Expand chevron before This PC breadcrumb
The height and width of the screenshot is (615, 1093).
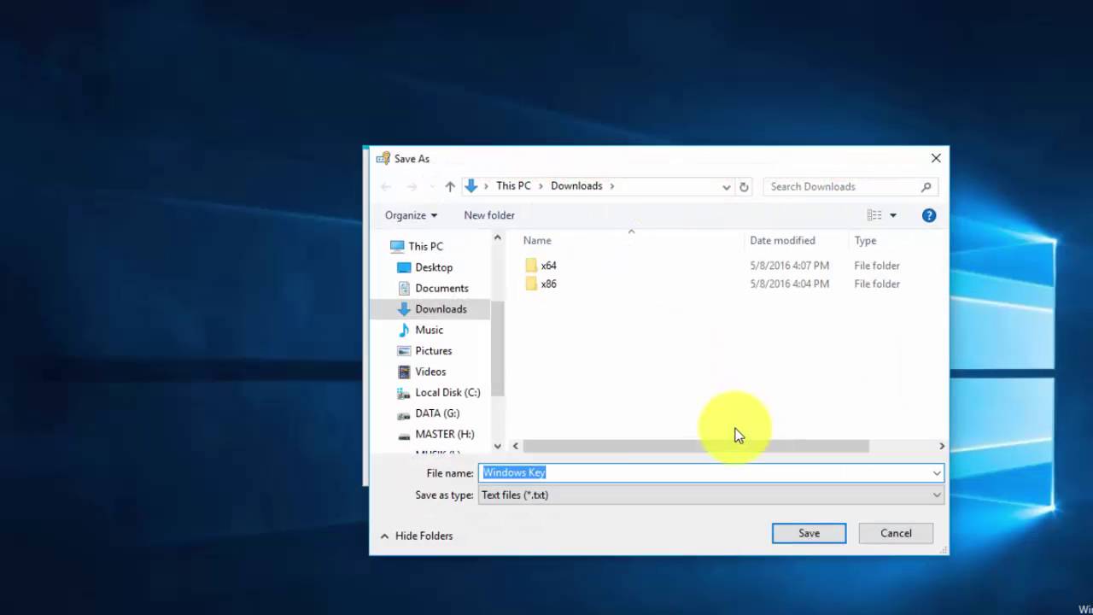pyautogui.click(x=487, y=186)
